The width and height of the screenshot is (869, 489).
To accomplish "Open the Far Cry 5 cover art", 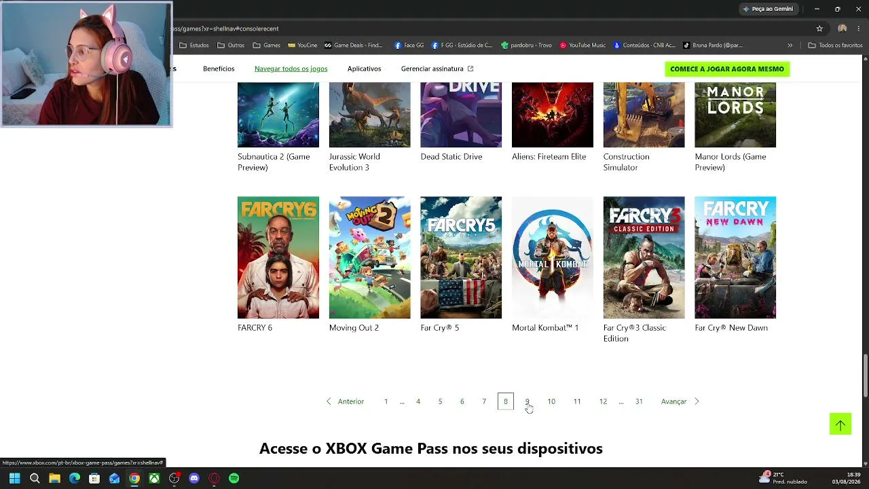I will 461,257.
